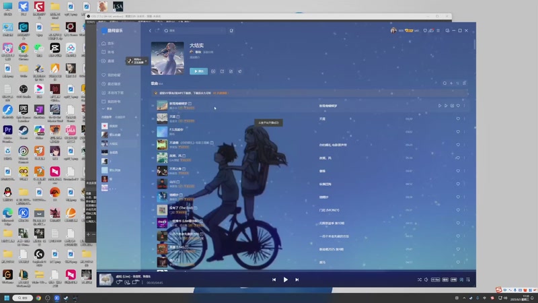Image resolution: width=538 pixels, height=303 pixels.
Task: Toggle heart on the (The End) song row
Action: (x=458, y=210)
